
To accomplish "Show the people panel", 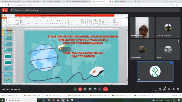I will pos(164,89).
